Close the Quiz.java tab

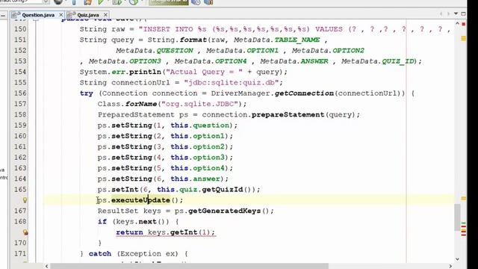[x=105, y=15]
